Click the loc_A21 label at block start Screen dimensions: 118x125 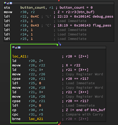[x=20, y=56]
